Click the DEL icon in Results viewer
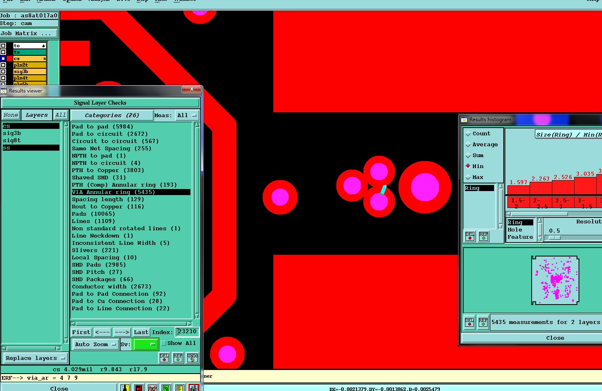Image resolution: width=602 pixels, height=391 pixels. coord(164,358)
